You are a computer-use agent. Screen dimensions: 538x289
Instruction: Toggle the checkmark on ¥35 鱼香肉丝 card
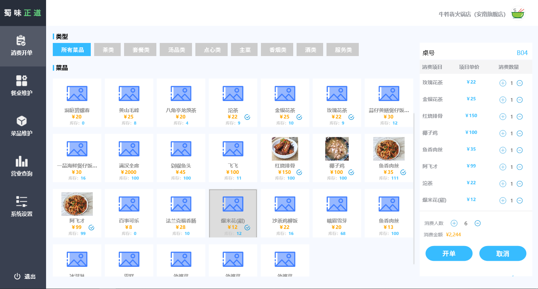point(403,172)
